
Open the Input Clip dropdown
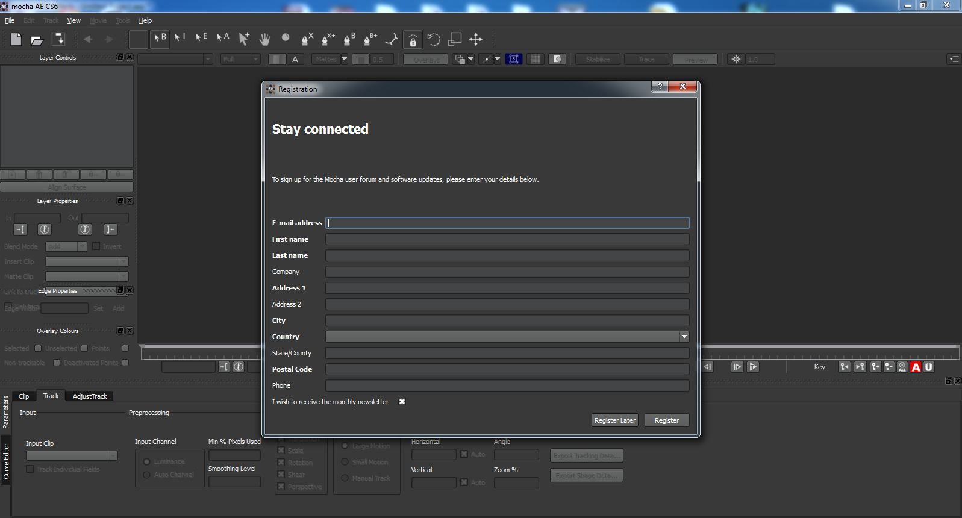(x=71, y=455)
